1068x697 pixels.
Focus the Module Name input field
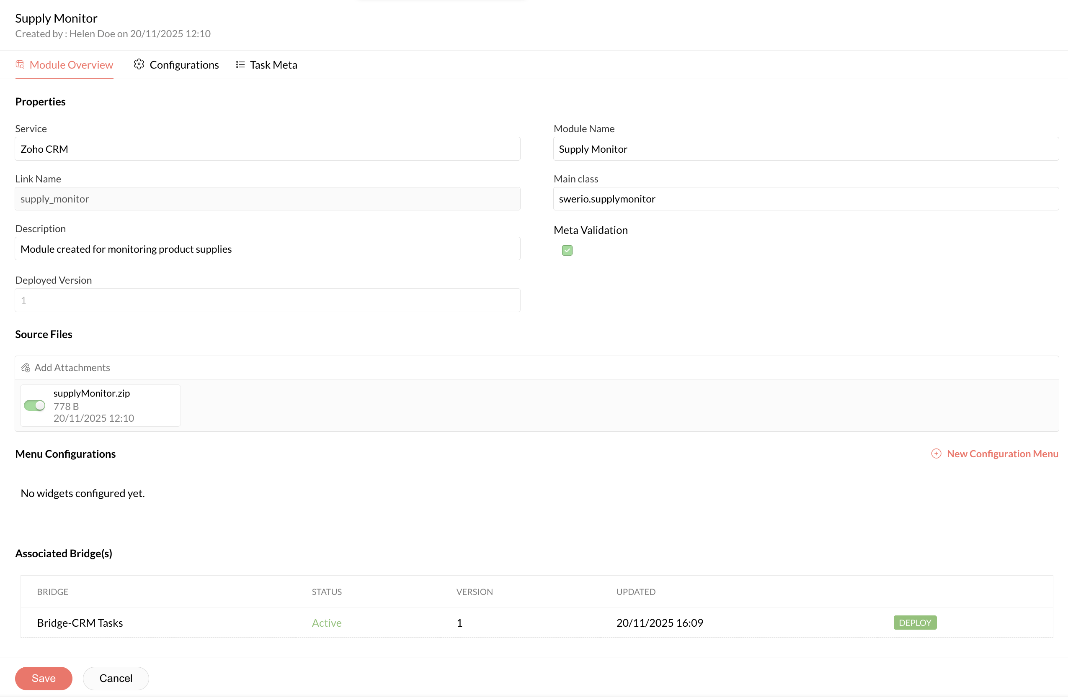(805, 149)
